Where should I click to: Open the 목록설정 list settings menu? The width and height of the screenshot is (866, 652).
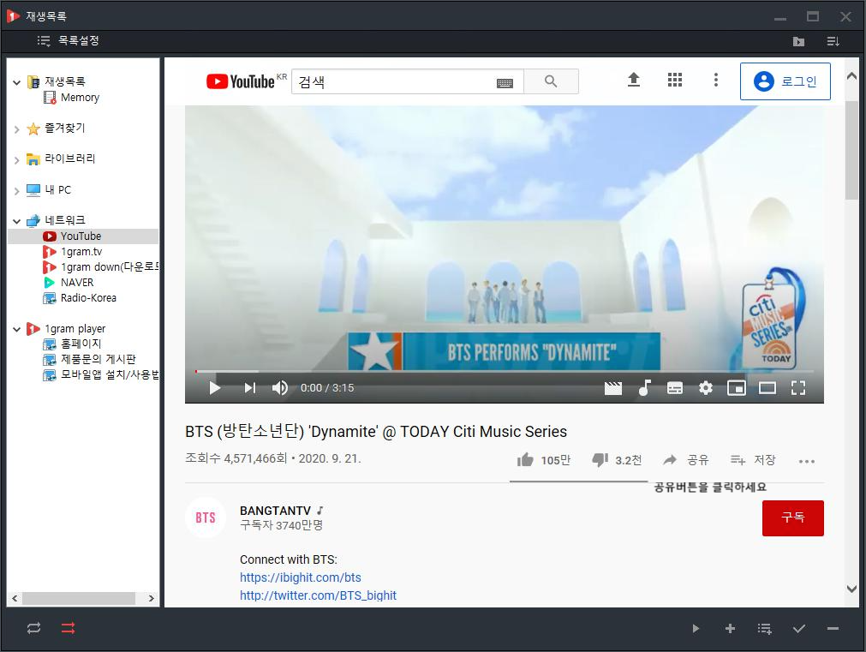point(68,41)
